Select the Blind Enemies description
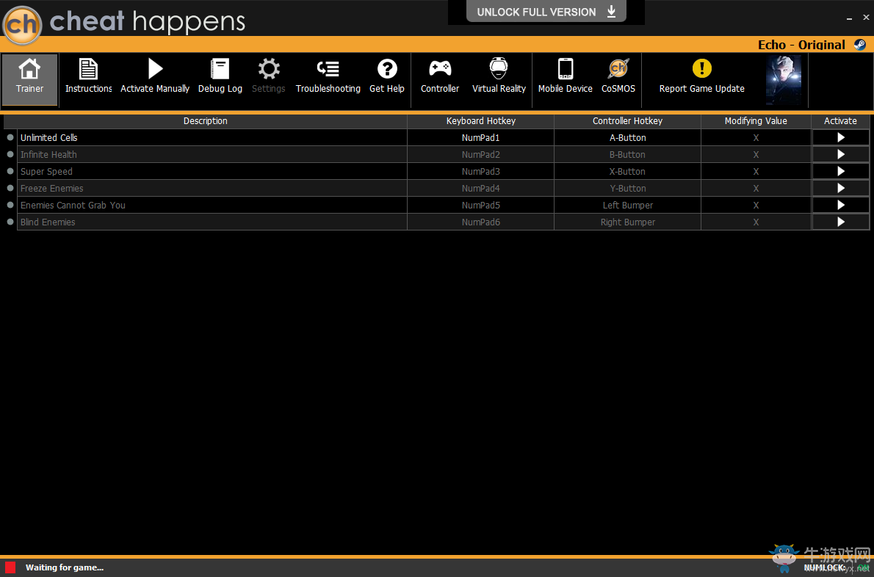Viewport: 874px width, 577px height. [48, 222]
